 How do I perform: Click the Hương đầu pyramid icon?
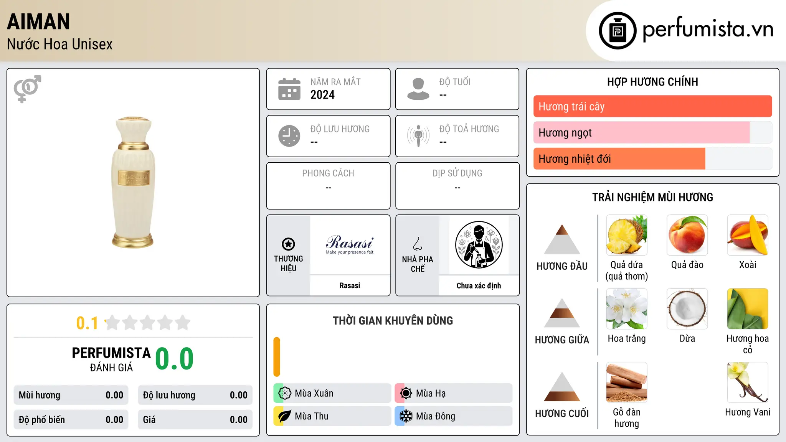point(562,239)
